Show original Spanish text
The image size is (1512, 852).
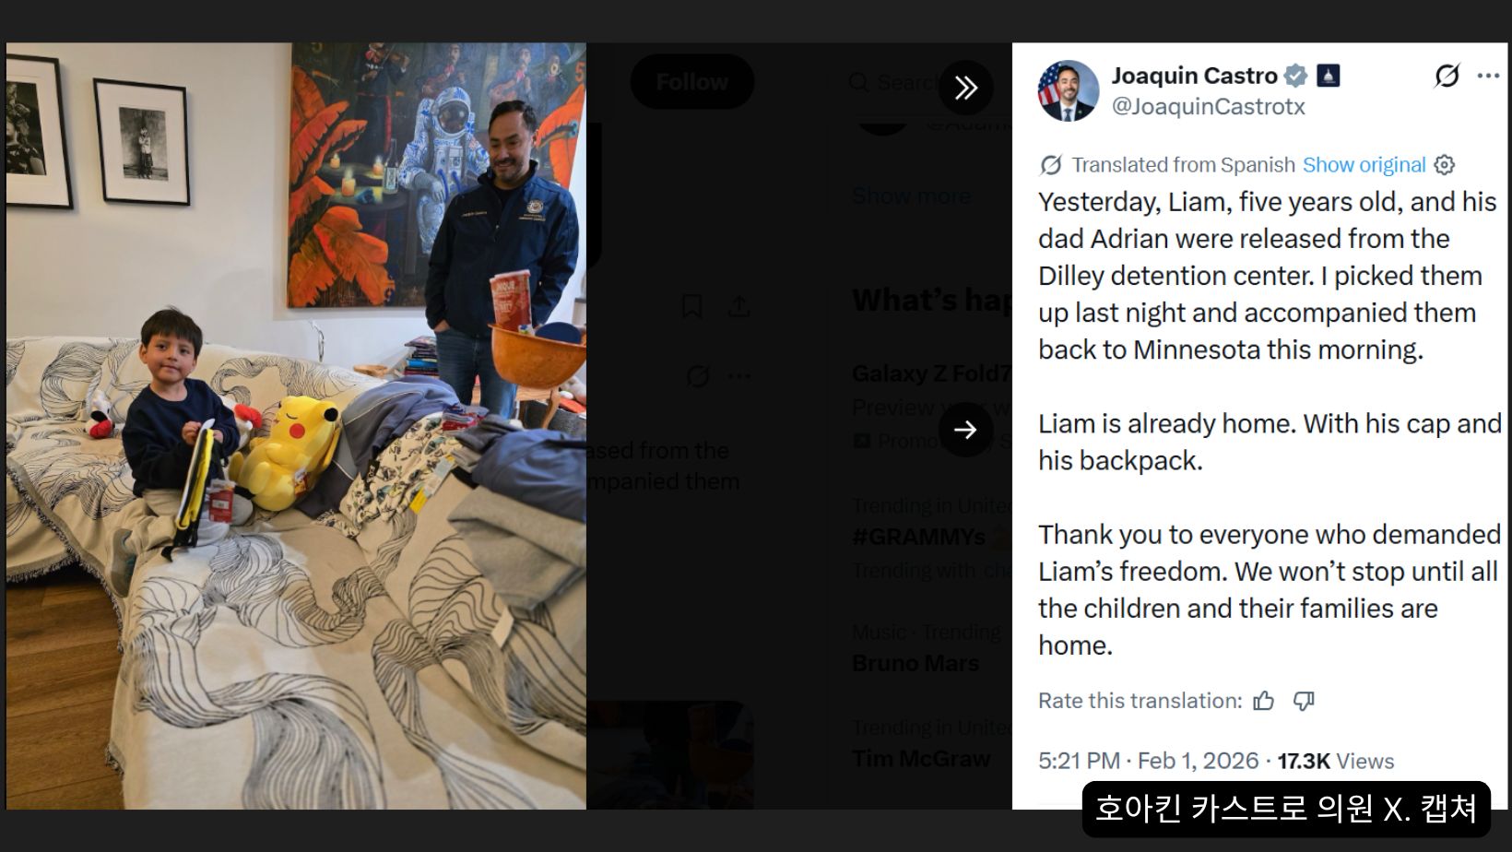(1364, 165)
